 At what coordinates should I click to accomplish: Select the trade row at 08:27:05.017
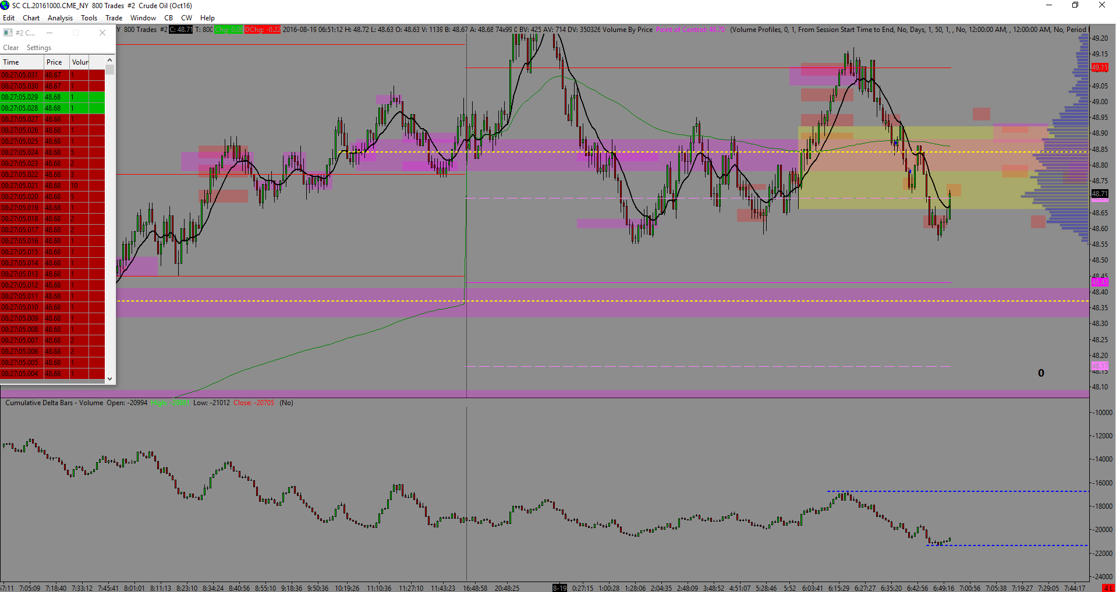(52, 230)
